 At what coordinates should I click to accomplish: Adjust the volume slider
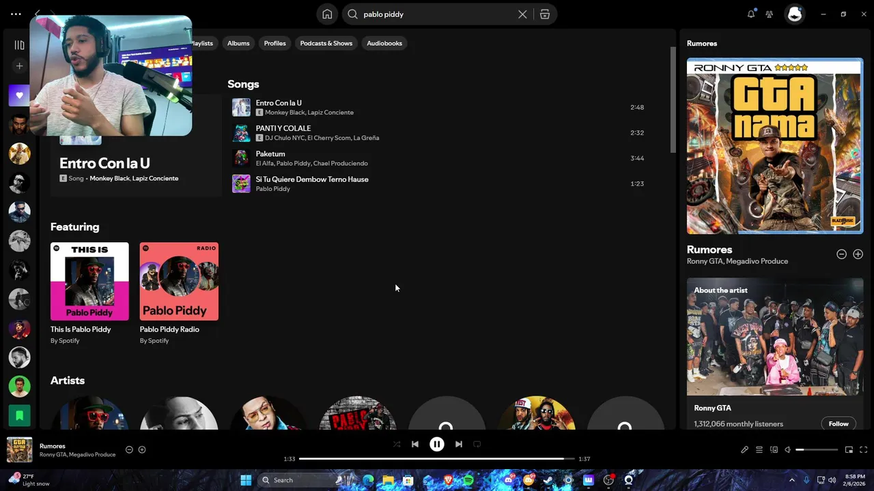click(x=817, y=449)
